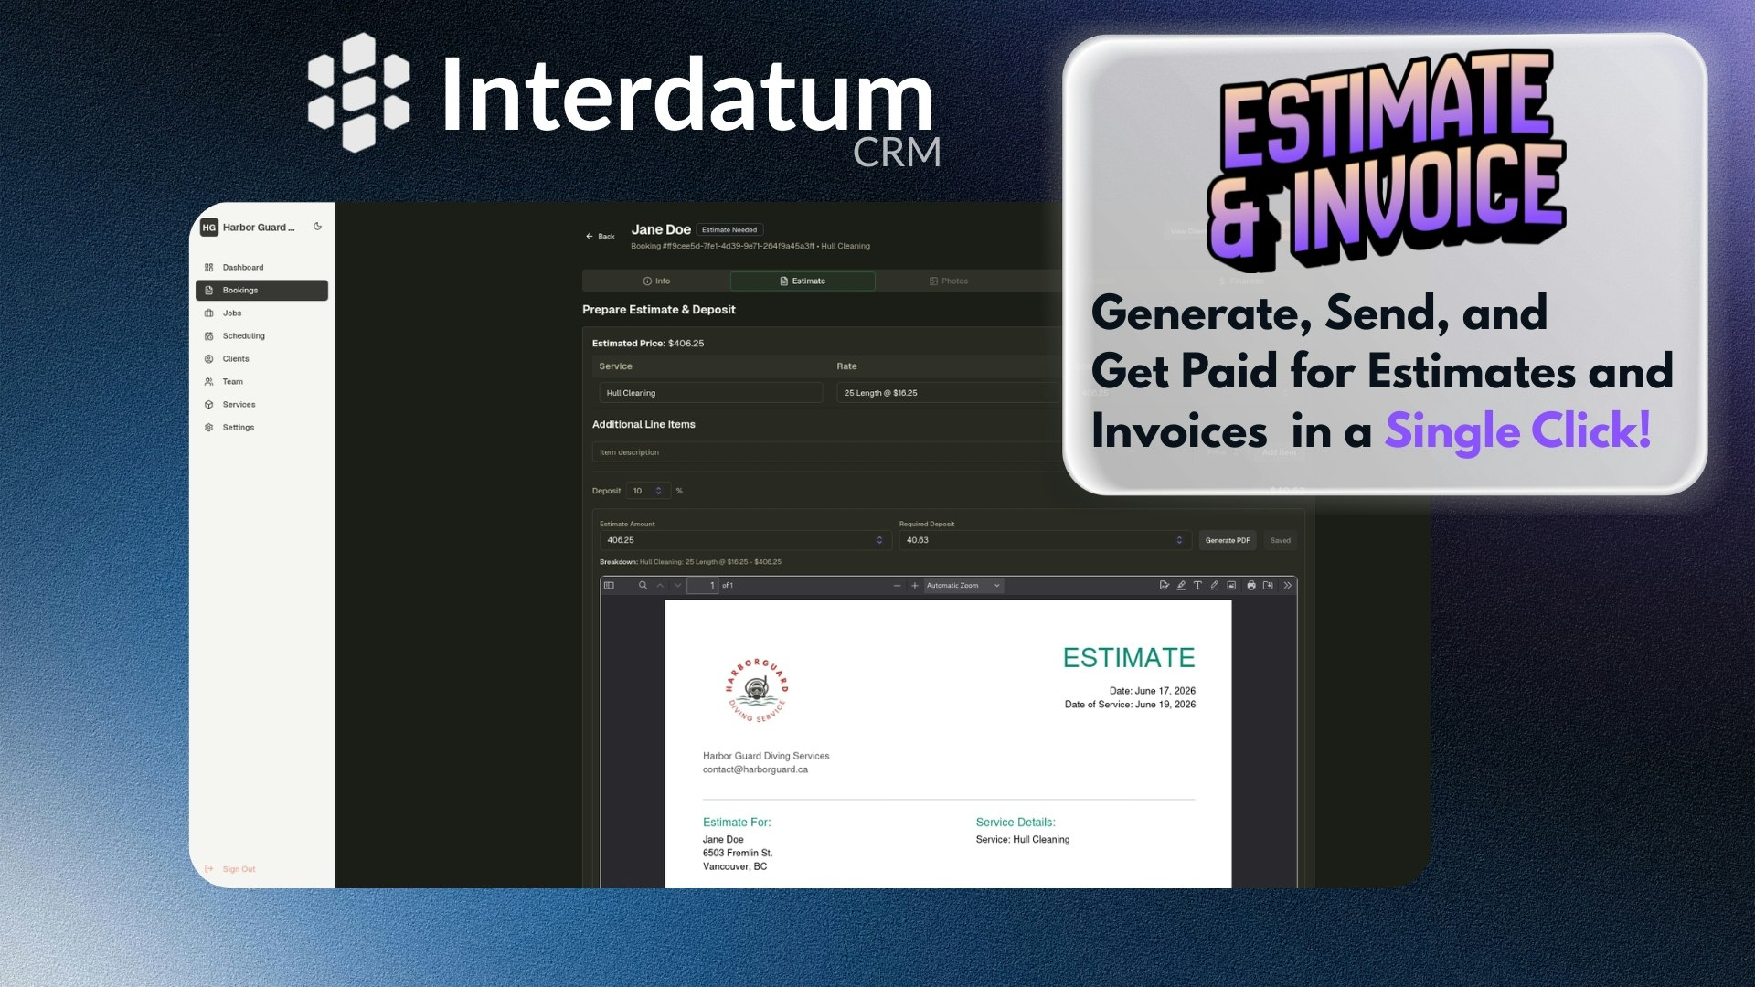The width and height of the screenshot is (1755, 987).
Task: Click the Generate PDF button
Action: pyautogui.click(x=1228, y=540)
